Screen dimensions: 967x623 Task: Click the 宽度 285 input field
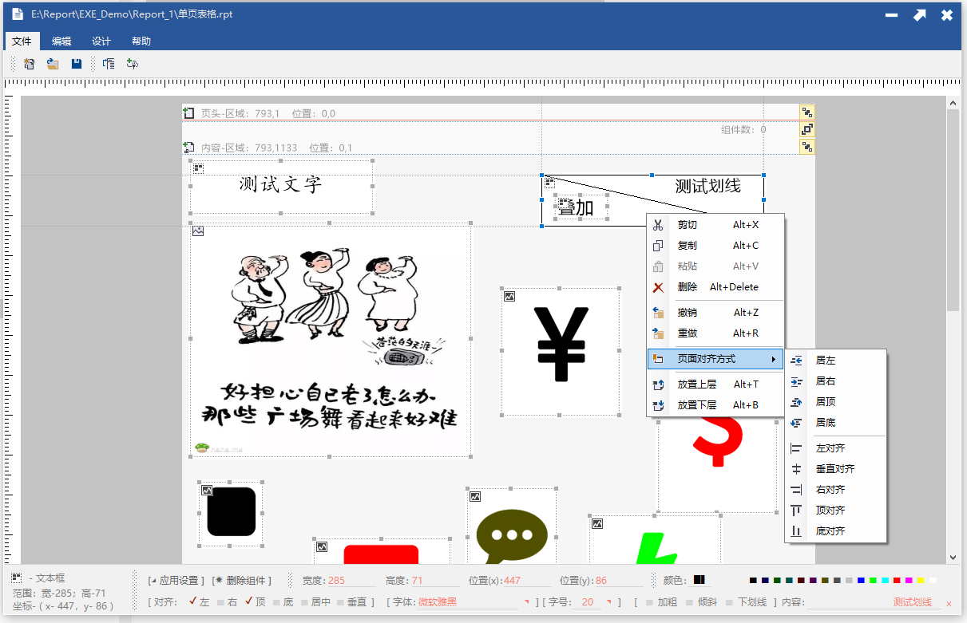pyautogui.click(x=351, y=581)
